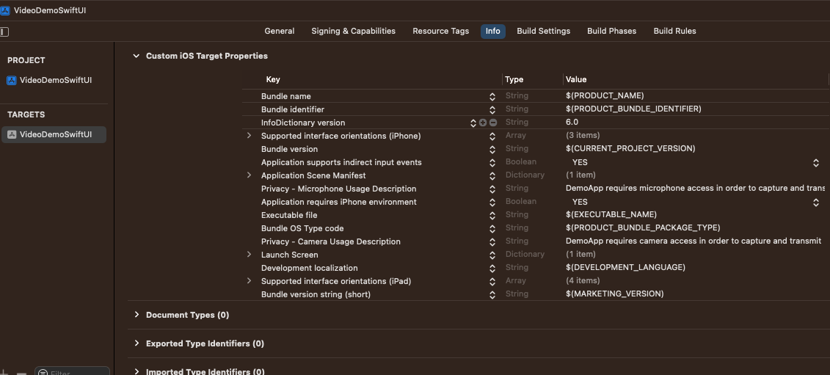Toggle Application supports indirect input events value
The width and height of the screenshot is (830, 375).
(815, 162)
